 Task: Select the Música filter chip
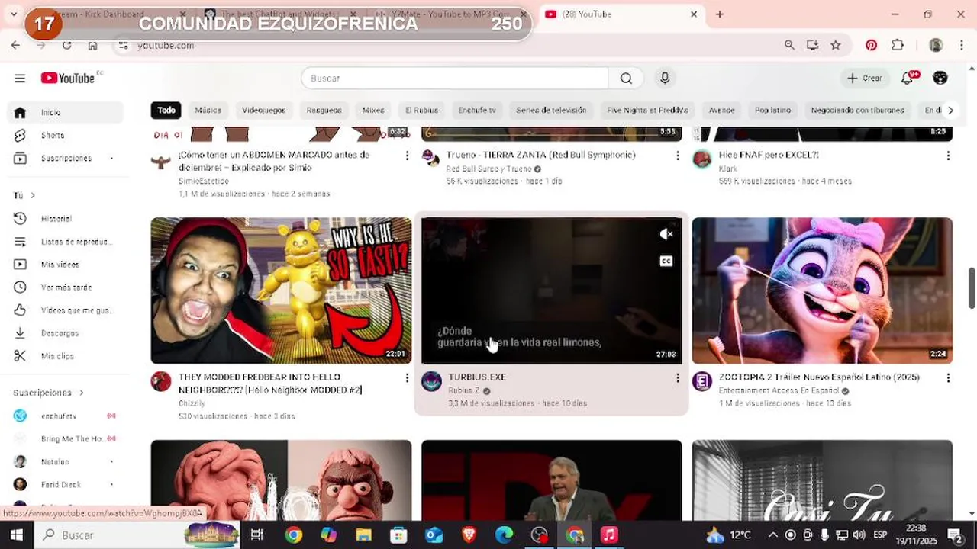(208, 111)
